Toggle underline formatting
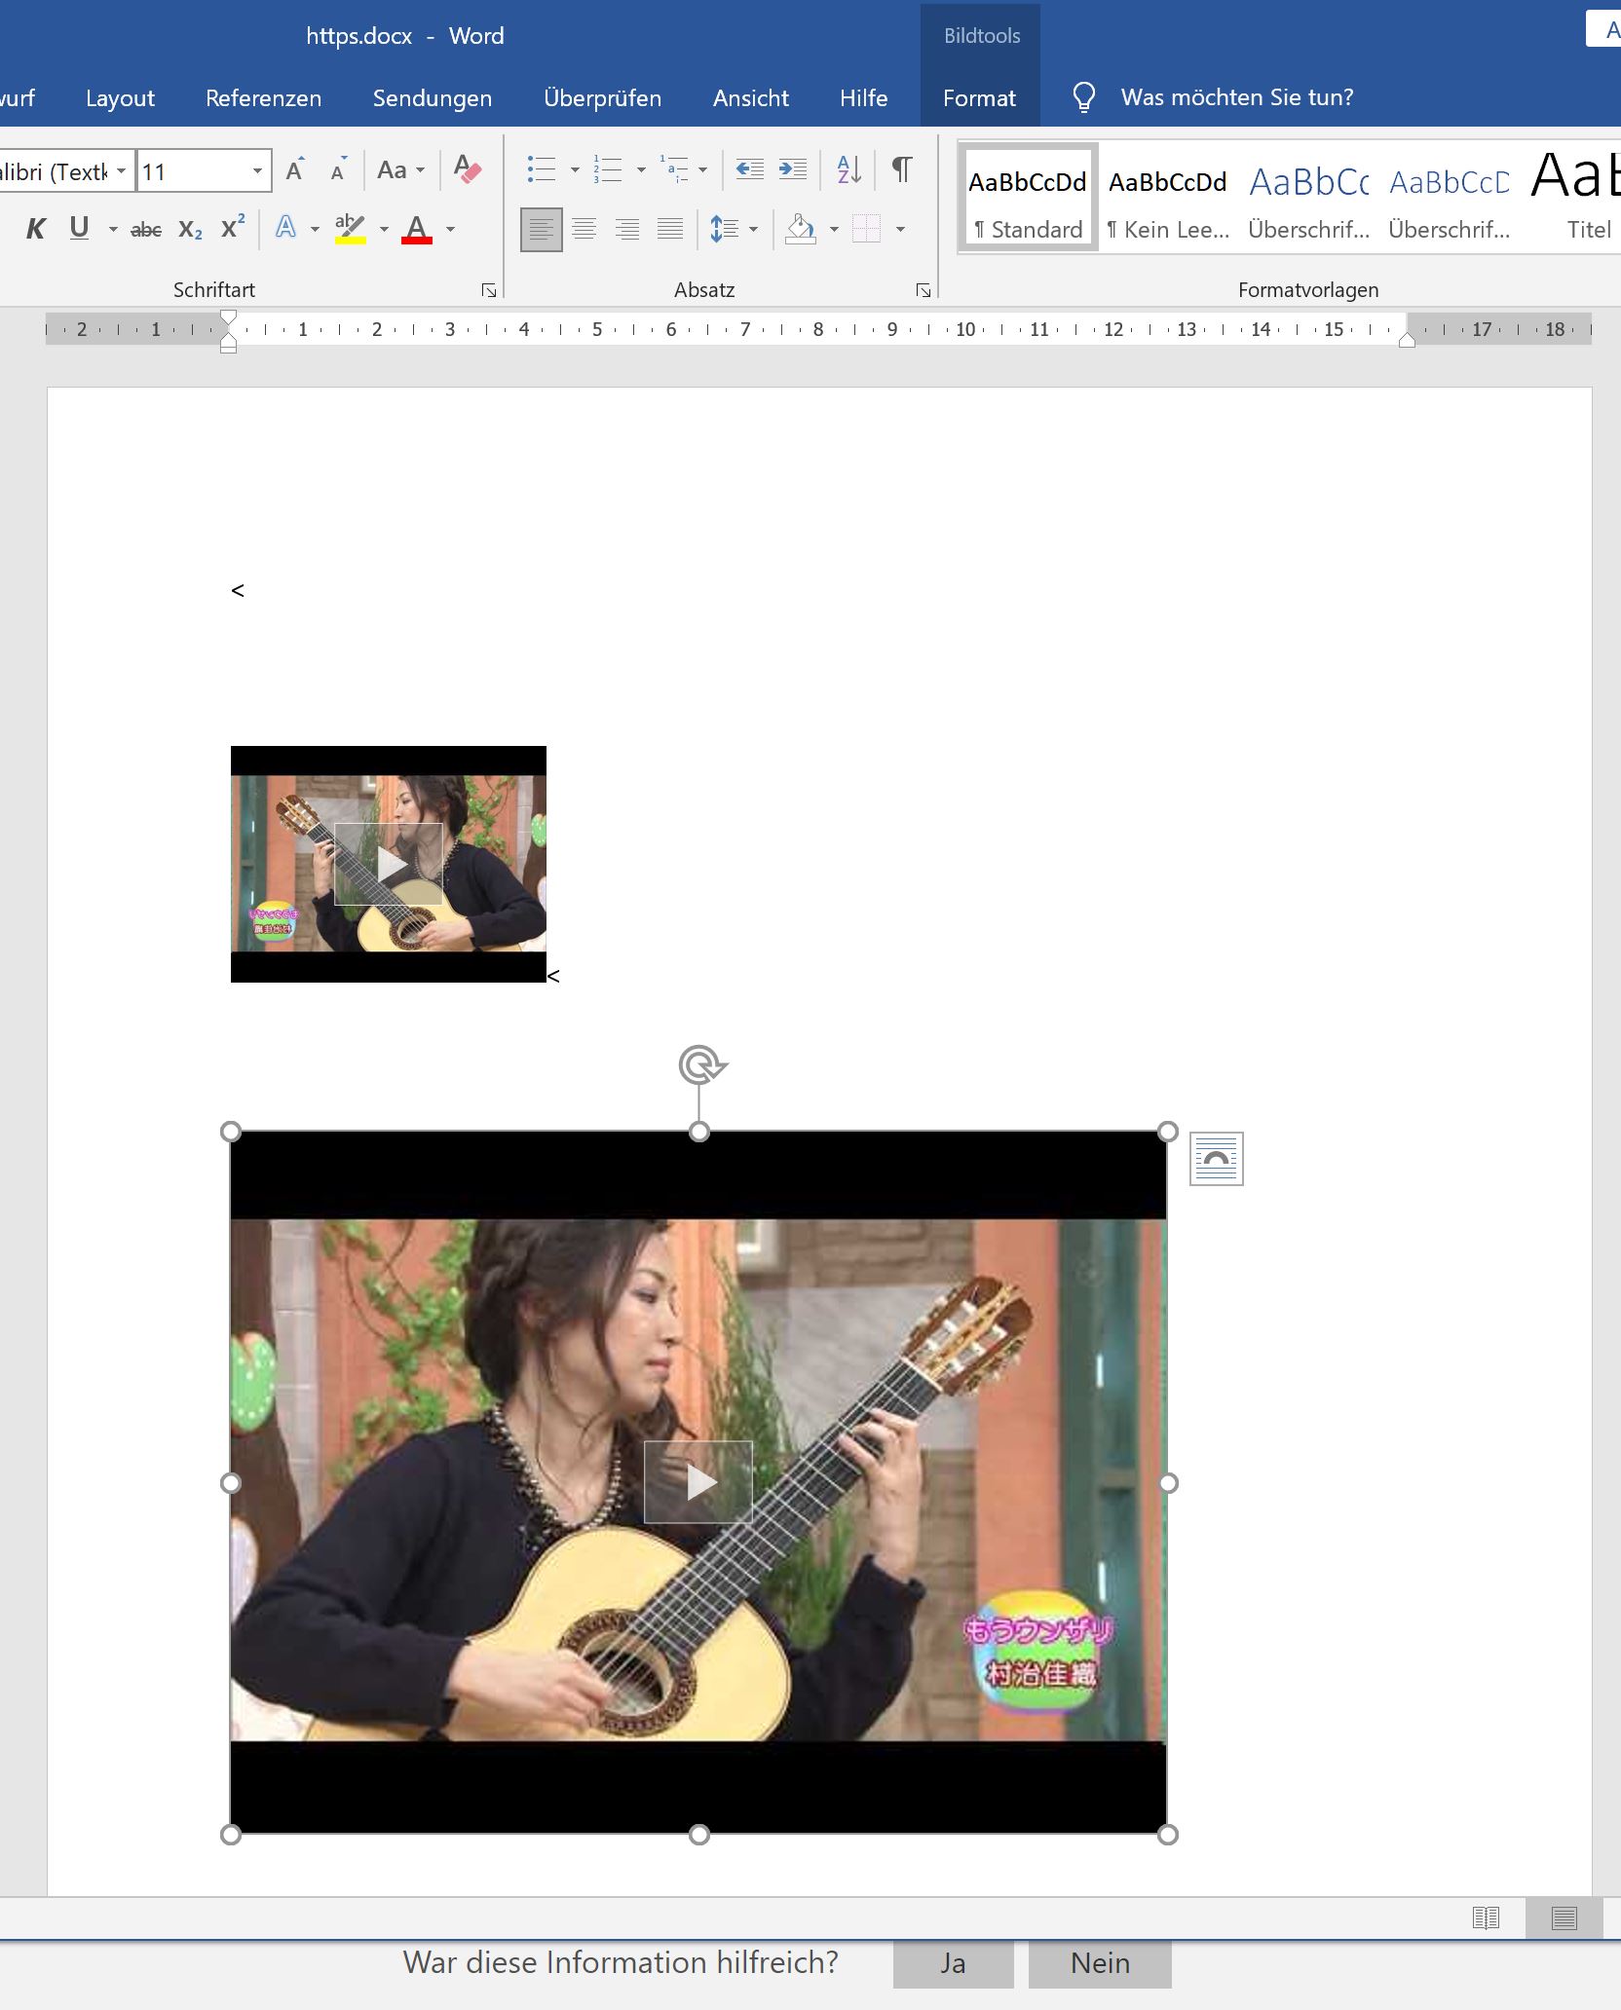This screenshot has height=2010, width=1621. [78, 228]
